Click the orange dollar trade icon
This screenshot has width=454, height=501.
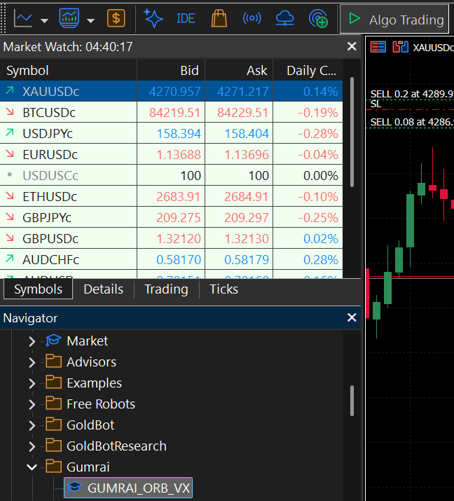pos(116,18)
